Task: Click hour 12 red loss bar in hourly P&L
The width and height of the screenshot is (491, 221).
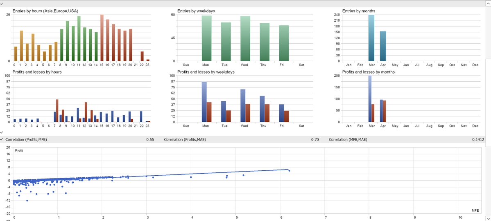Action: [x=86, y=112]
